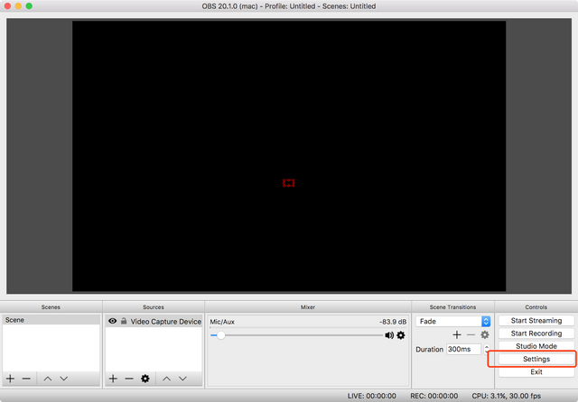
Task: Toggle lock on Video Capture Device
Action: point(124,321)
